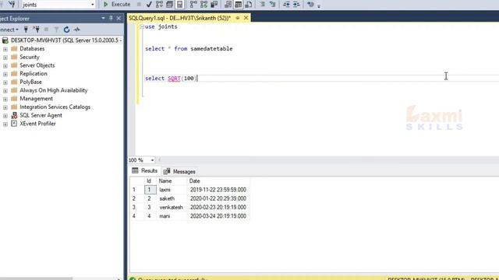Pin the SQLQuery1.sql tab
Viewport: 499px width, 280px height.
point(238,18)
